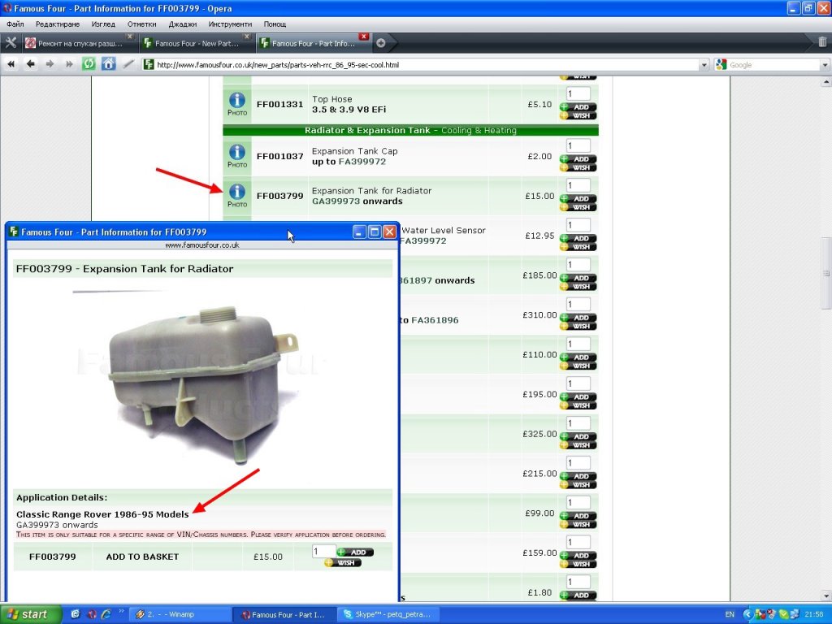832x624 pixels.
Task: Open the Windows Start menu
Action: 30,614
